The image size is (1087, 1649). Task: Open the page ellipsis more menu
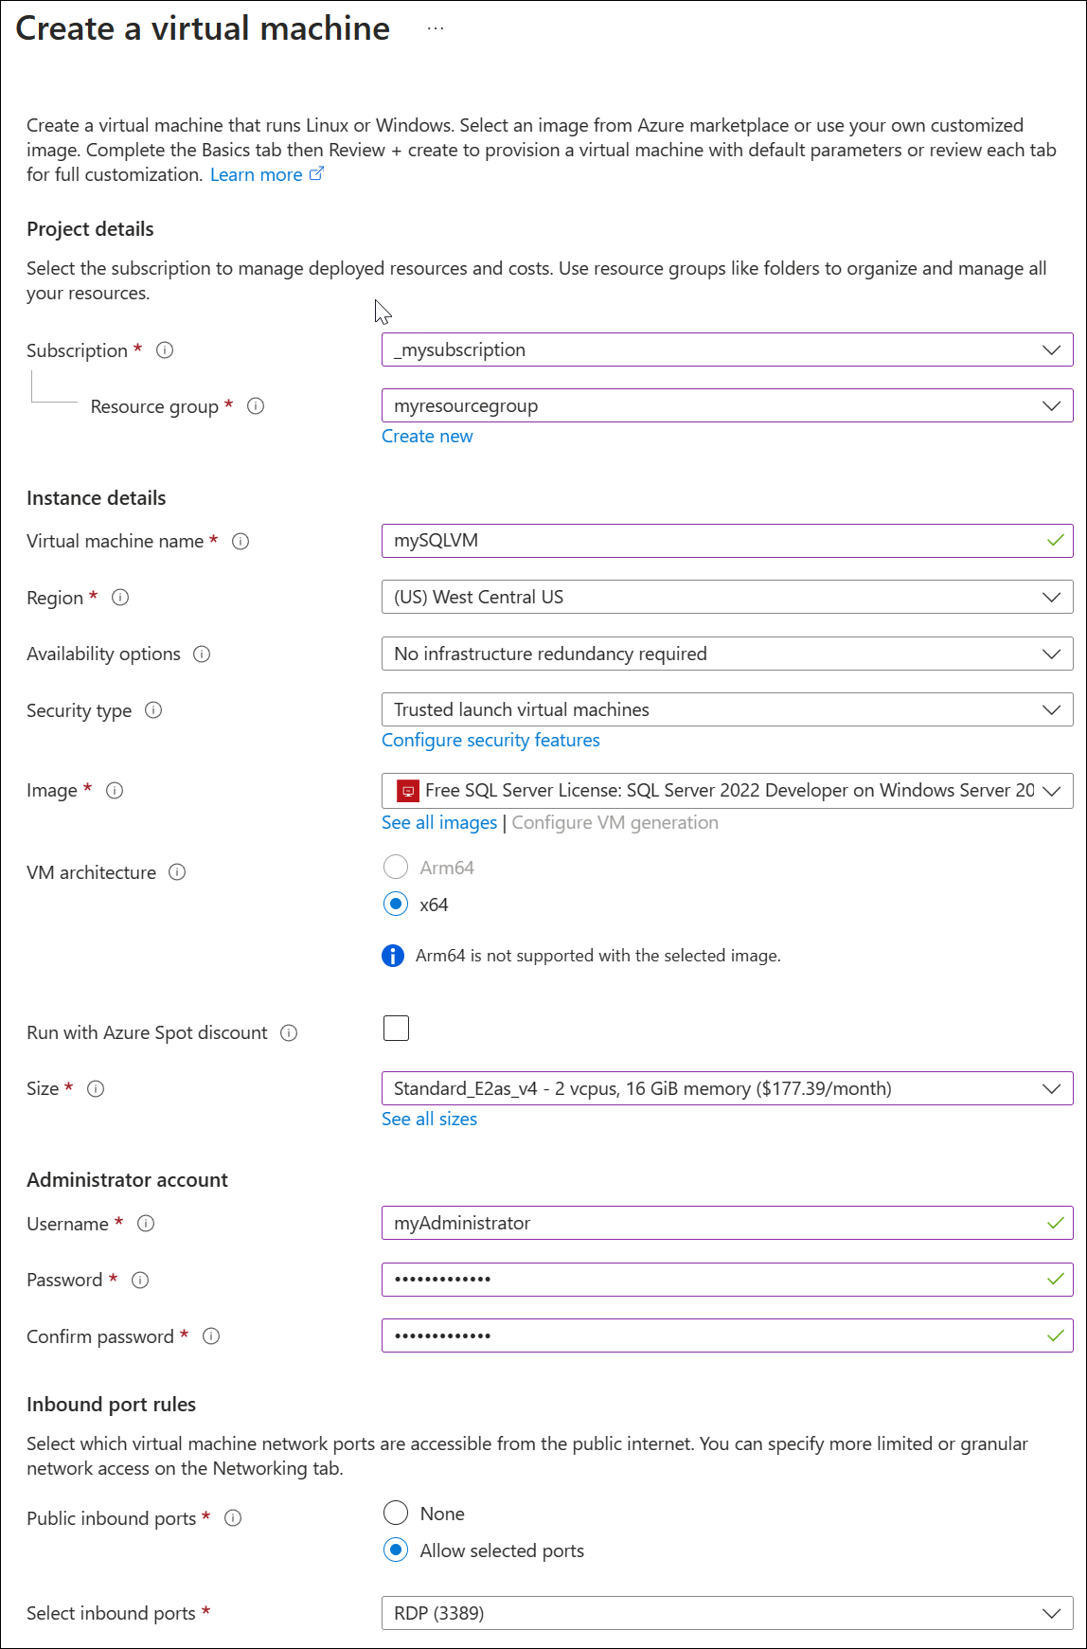(436, 28)
